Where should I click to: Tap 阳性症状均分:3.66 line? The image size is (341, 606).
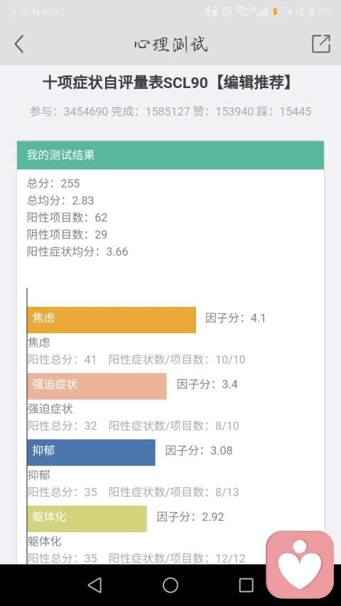[77, 251]
